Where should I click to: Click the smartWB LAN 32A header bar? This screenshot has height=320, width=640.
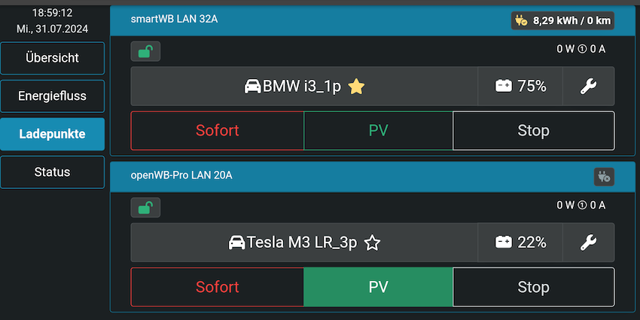coord(372,20)
